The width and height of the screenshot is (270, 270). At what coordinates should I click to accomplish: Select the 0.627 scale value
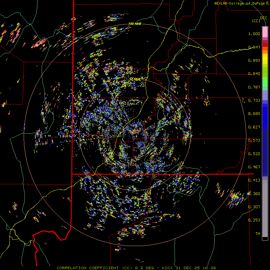pyautogui.click(x=254, y=127)
